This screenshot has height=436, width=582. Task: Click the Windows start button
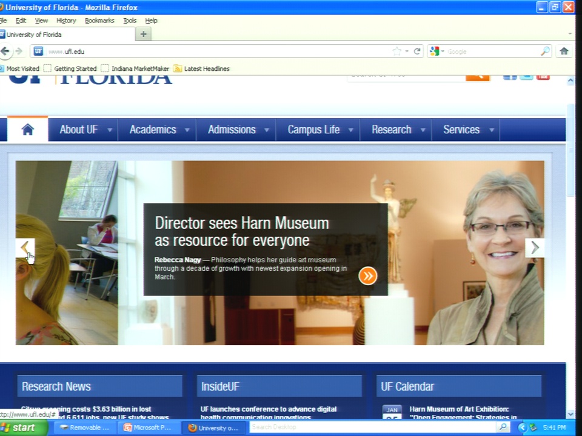point(23,428)
